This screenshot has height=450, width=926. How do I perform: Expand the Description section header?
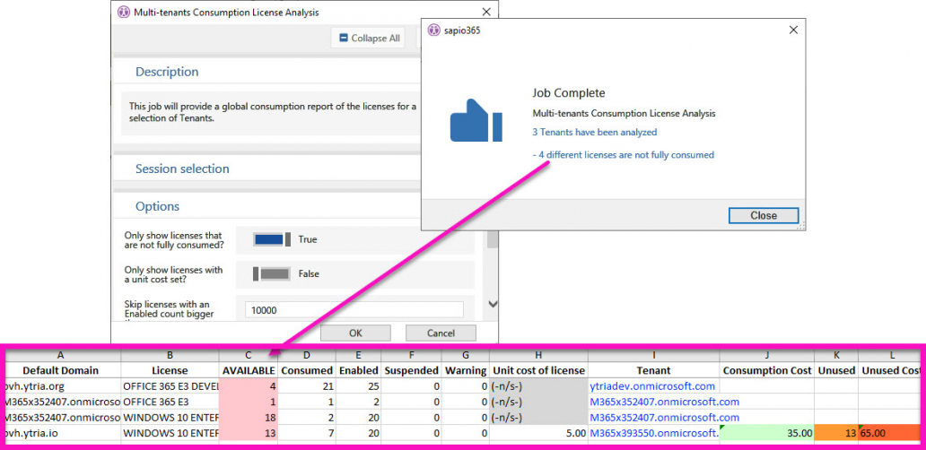point(167,72)
